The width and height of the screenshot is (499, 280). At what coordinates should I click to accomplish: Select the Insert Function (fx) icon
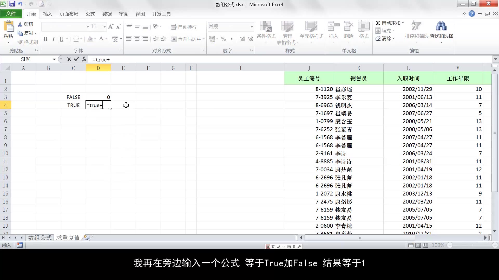pos(84,59)
